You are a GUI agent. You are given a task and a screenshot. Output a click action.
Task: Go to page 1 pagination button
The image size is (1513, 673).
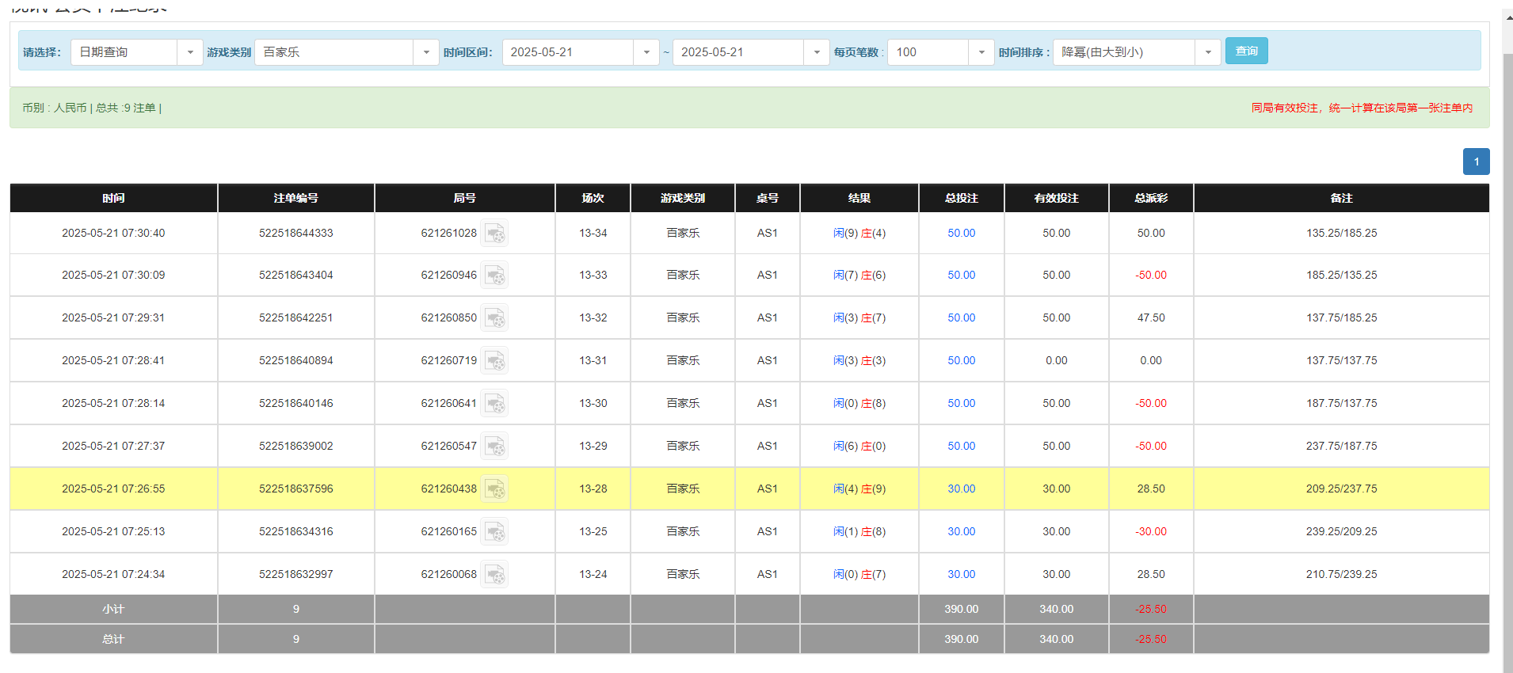1476,162
